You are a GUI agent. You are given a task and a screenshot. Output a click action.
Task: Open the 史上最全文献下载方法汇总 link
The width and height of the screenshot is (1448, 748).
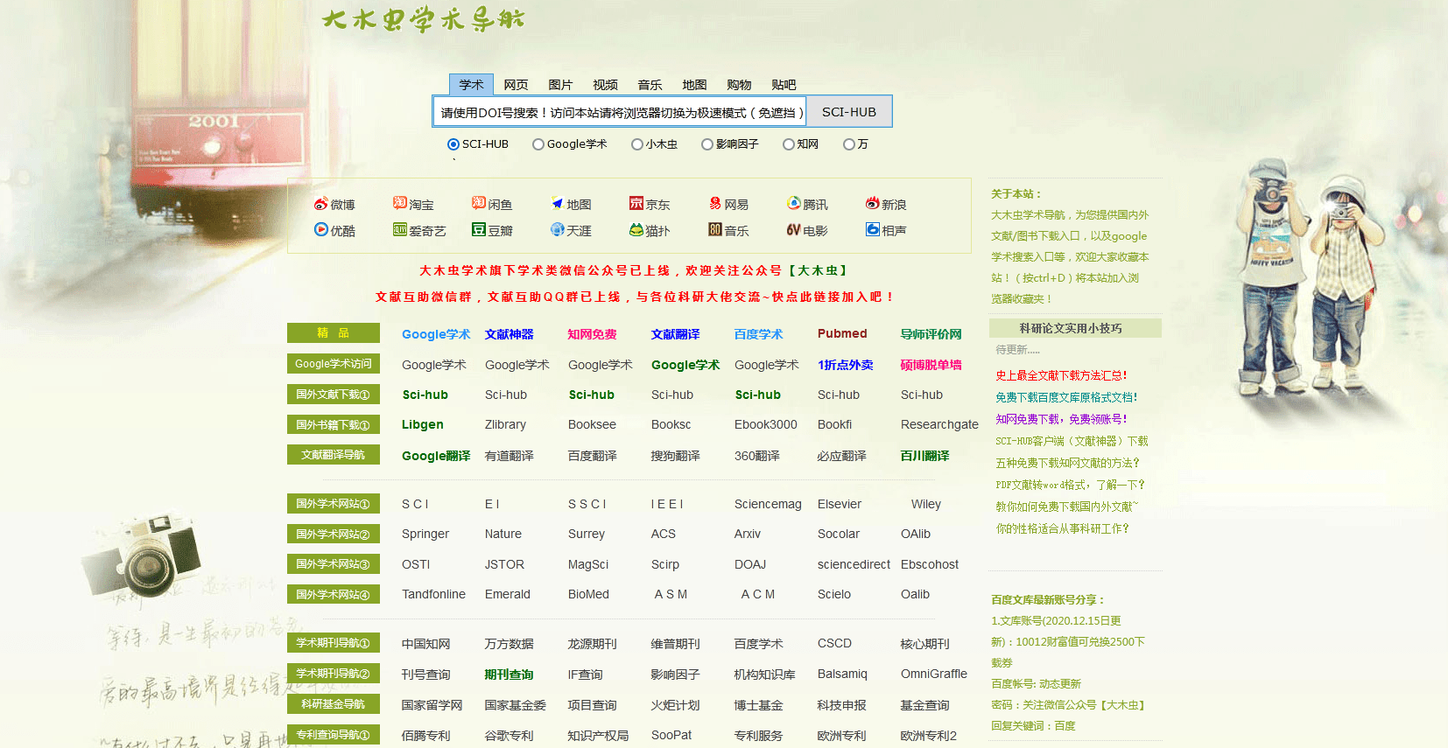(1061, 375)
